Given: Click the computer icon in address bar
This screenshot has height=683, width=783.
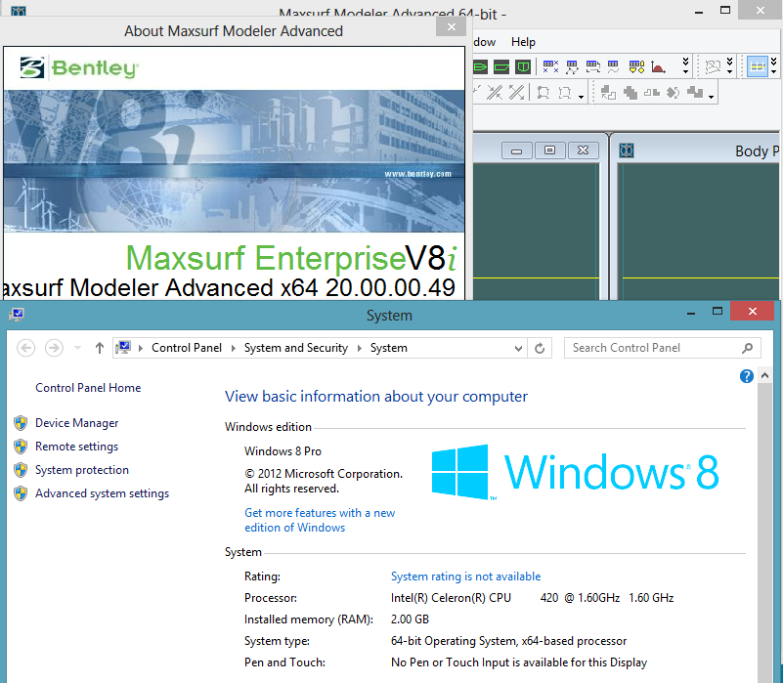Looking at the screenshot, I should pyautogui.click(x=123, y=348).
